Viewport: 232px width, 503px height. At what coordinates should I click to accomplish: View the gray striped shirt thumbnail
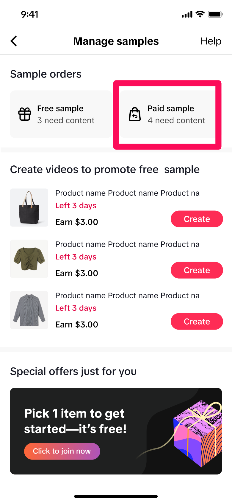pos(29,310)
